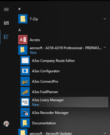Expand the 7-Zip folder chevron
This screenshot has height=135, width=110.
(x=105, y=19)
